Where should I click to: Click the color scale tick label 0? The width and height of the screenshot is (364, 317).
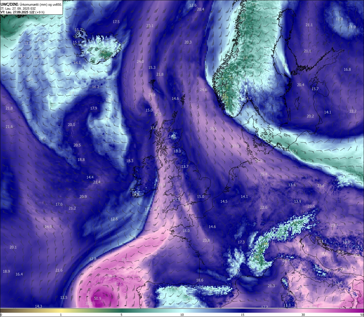[1, 315]
